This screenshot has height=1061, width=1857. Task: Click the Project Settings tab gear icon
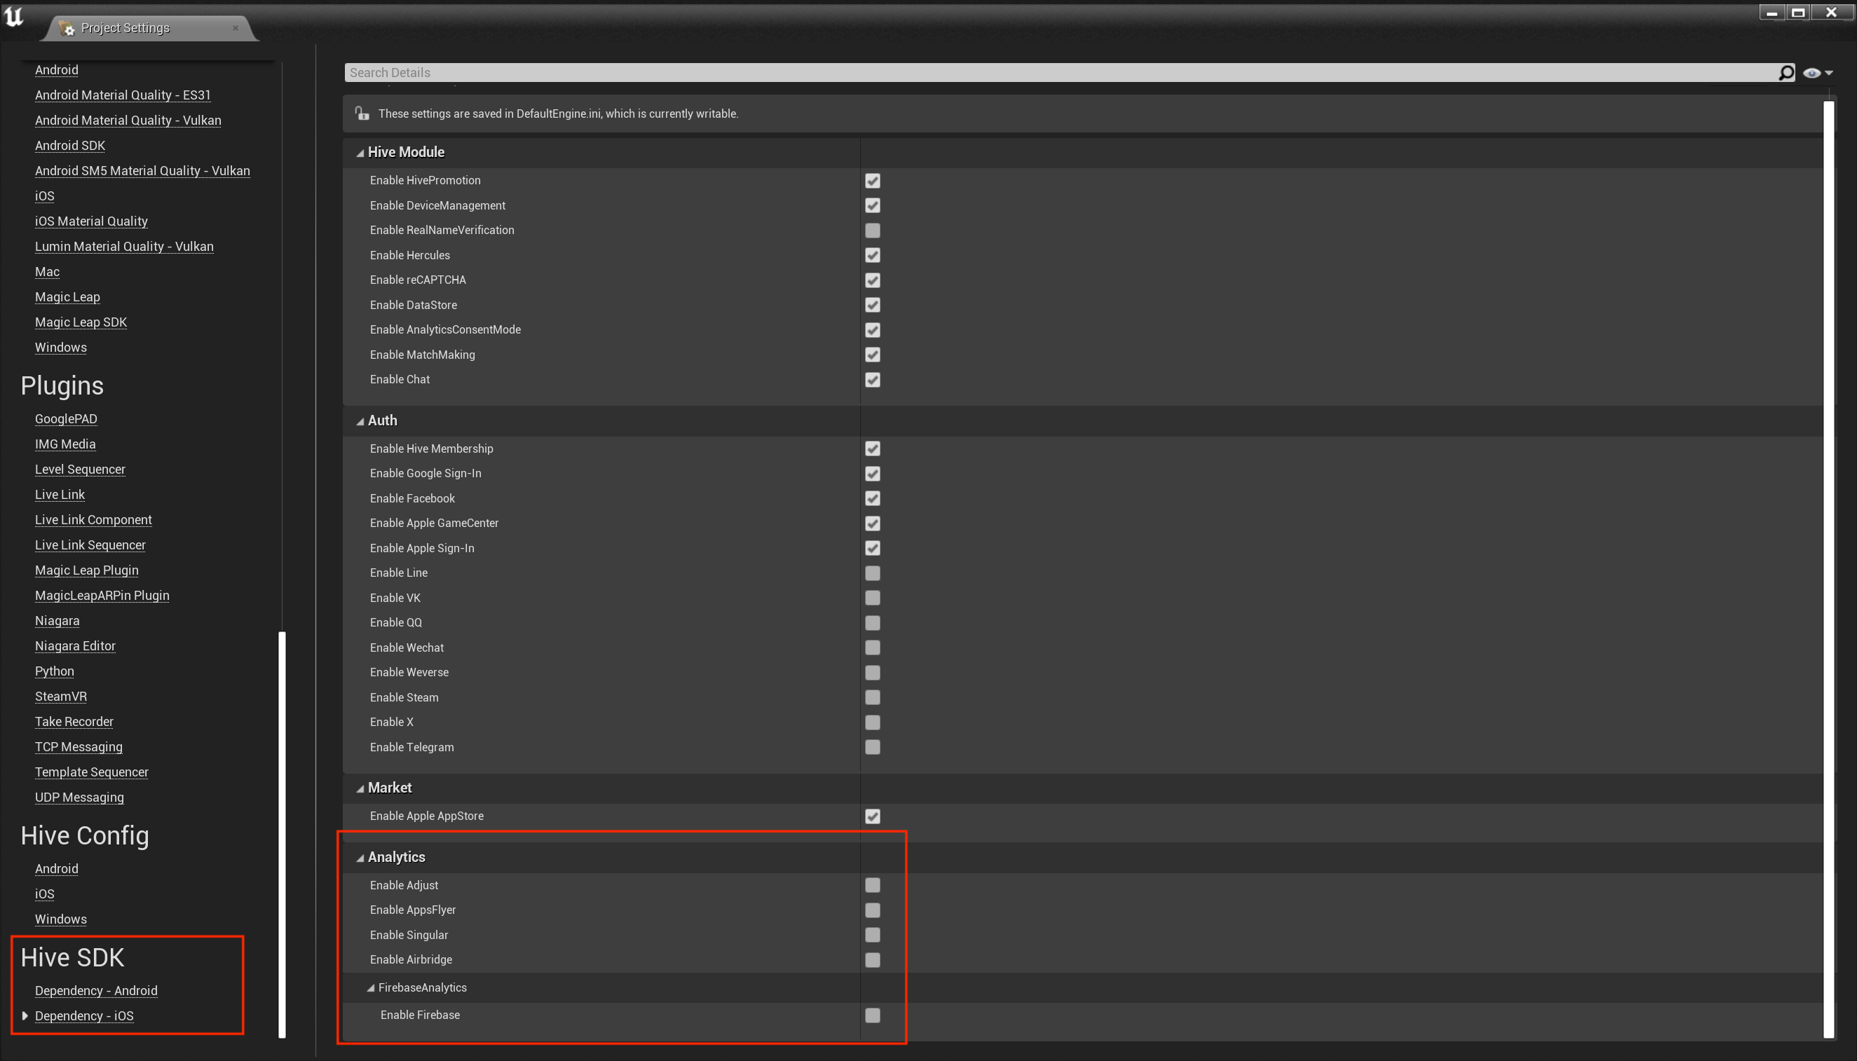67,29
